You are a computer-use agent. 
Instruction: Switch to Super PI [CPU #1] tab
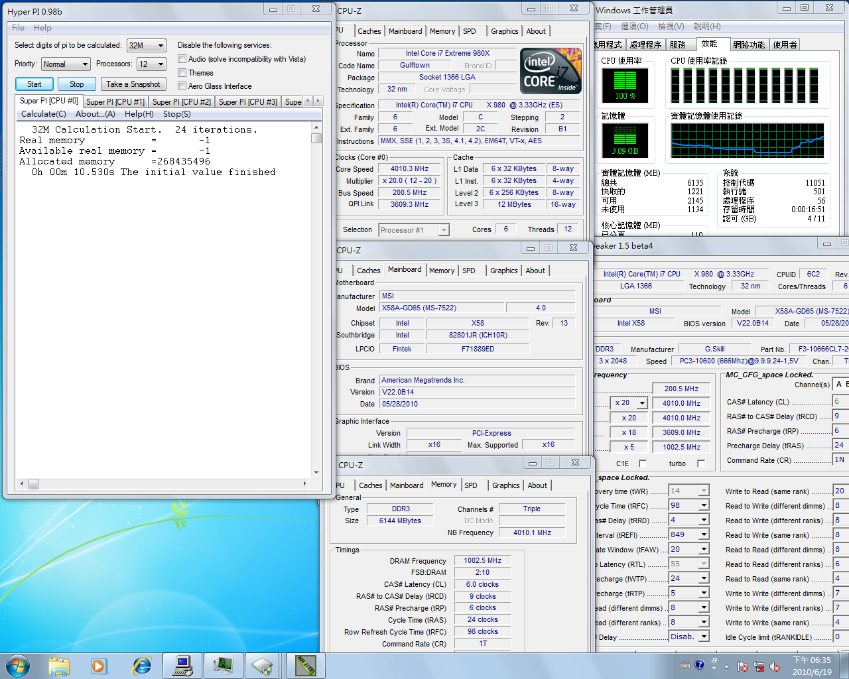point(115,102)
